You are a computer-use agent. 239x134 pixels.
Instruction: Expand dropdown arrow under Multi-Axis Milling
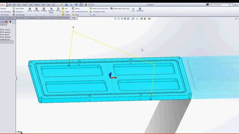(x=51, y=15)
